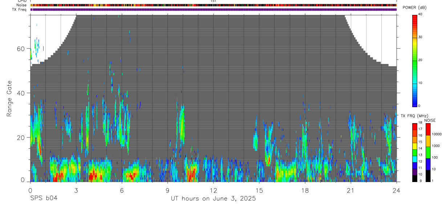Click the 6 hour tick label
The width and height of the screenshot is (446, 206).
pos(122,190)
